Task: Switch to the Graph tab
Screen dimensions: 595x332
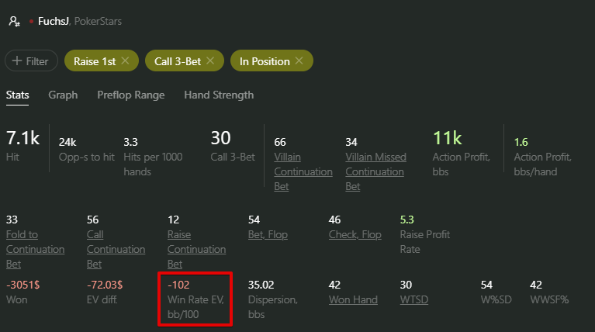Action: point(63,95)
